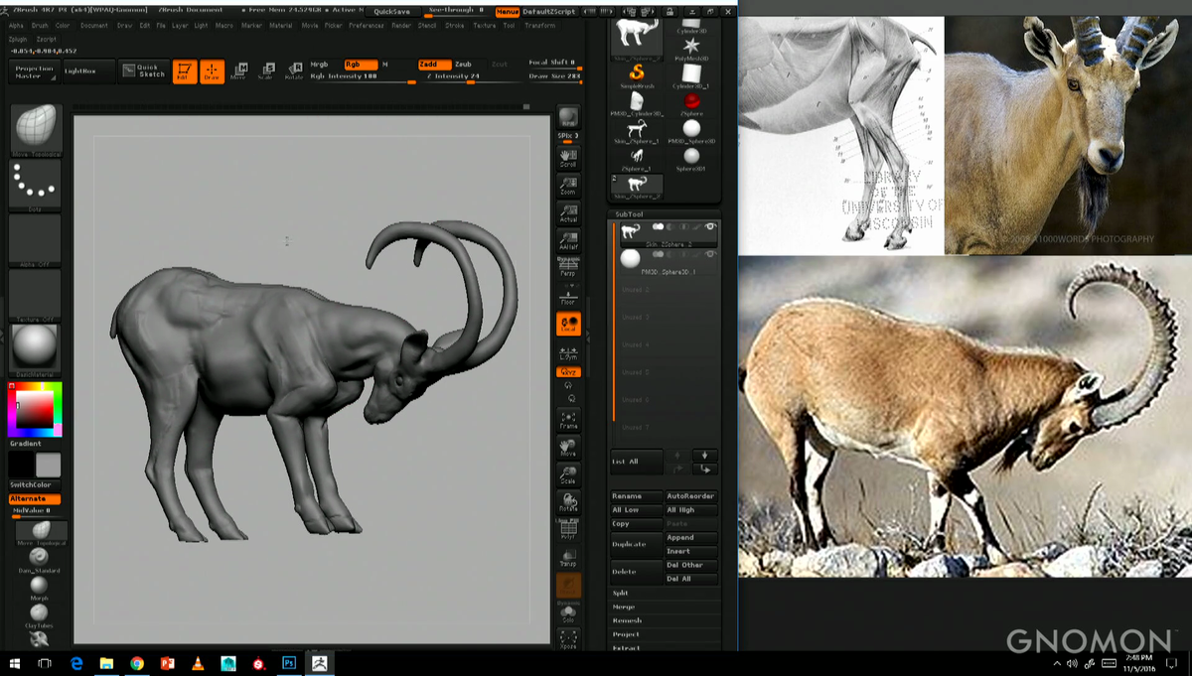The height and width of the screenshot is (676, 1192).
Task: Enable the Move transform tool
Action: coord(239,69)
